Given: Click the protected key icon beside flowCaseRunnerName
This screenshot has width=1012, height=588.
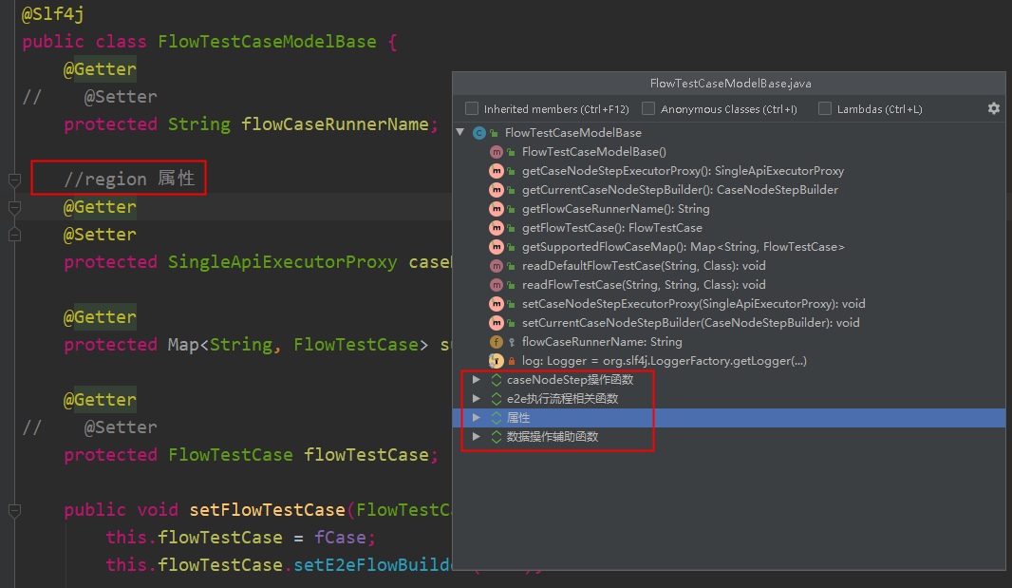Looking at the screenshot, I should click(x=511, y=342).
